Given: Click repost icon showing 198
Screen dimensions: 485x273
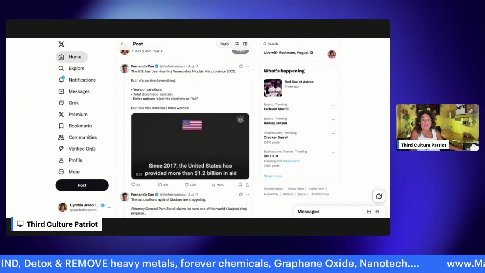Looking at the screenshot, I should (160, 185).
